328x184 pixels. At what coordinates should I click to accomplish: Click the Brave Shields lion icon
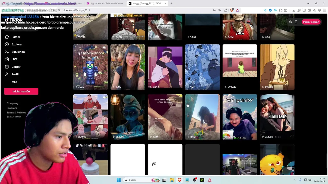(232, 10)
